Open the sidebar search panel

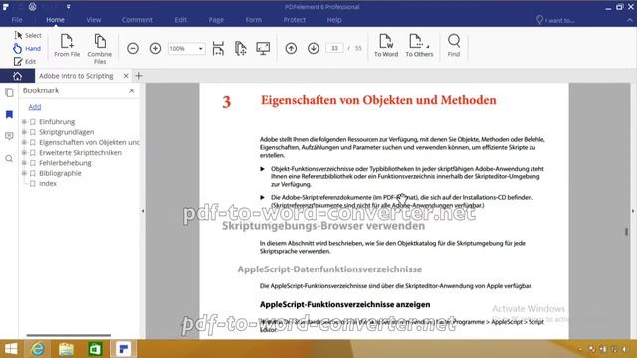click(x=9, y=159)
